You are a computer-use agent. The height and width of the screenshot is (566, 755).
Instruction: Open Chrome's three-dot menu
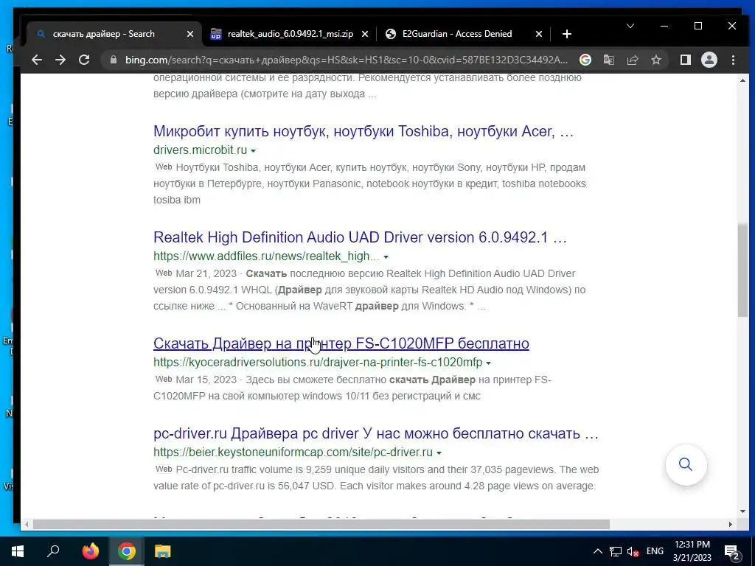pos(733,60)
